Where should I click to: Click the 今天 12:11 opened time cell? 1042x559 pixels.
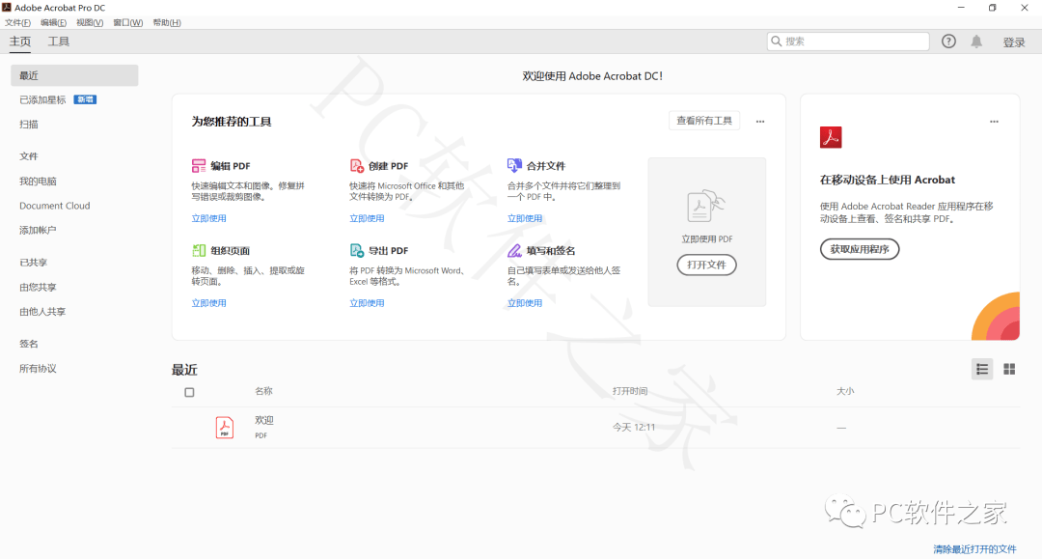(634, 427)
